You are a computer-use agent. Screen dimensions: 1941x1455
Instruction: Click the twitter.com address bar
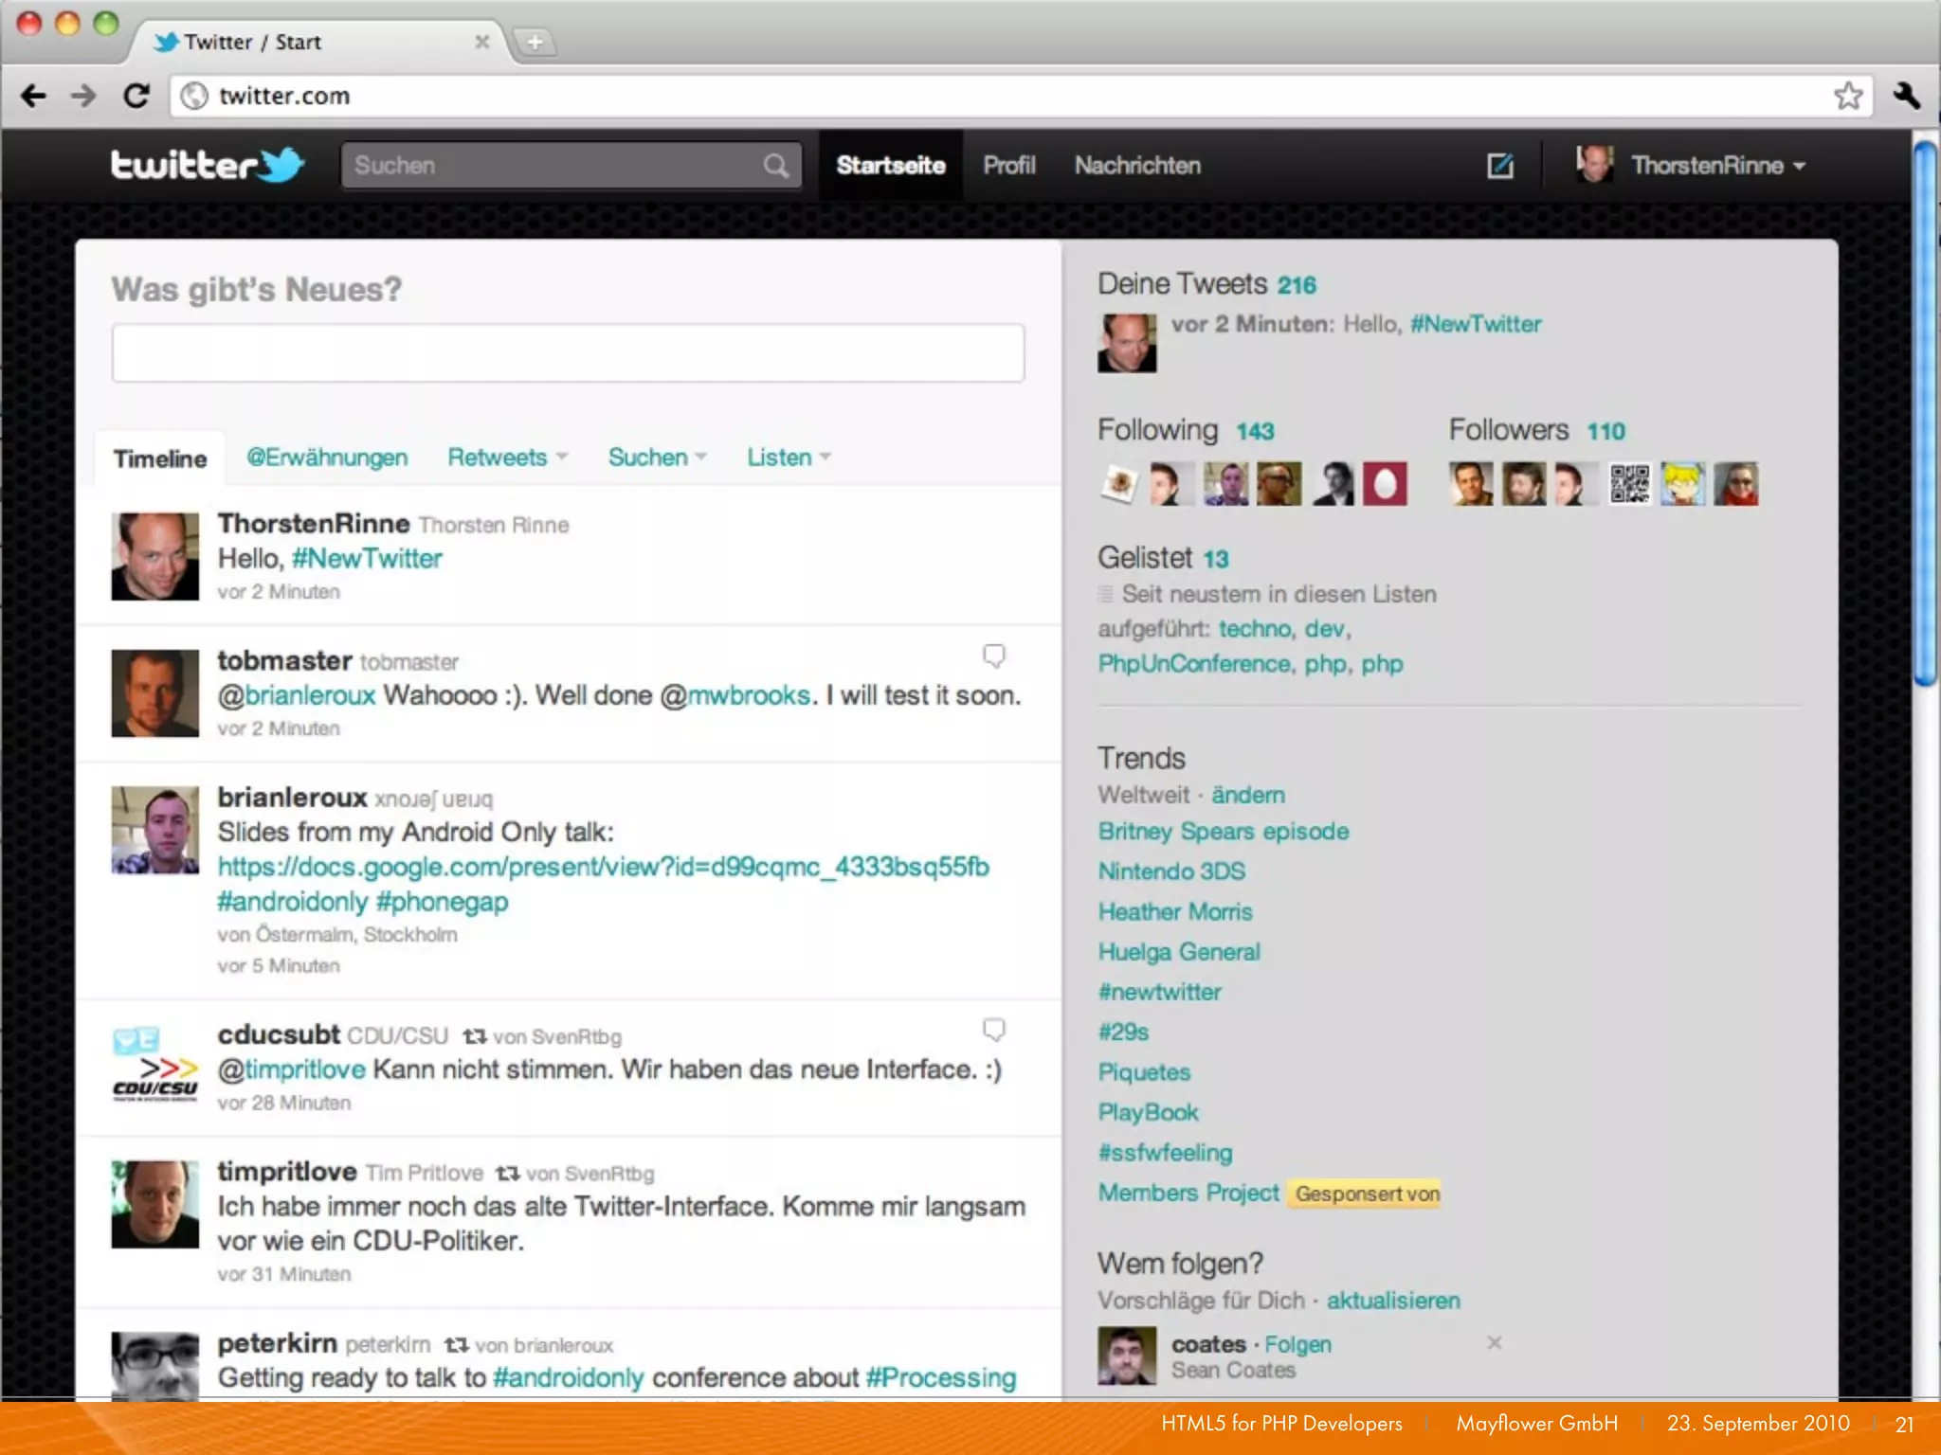(1020, 96)
